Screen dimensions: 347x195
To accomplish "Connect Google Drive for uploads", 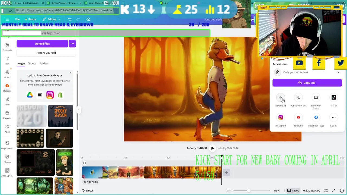I will 30,95.
